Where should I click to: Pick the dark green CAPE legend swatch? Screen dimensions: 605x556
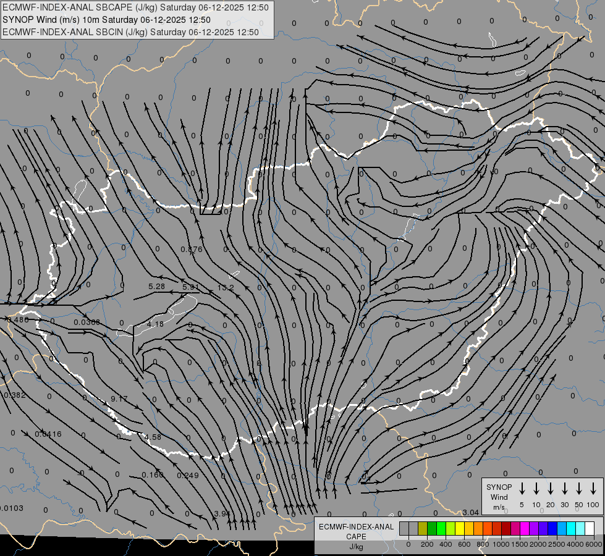pyautogui.click(x=432, y=528)
